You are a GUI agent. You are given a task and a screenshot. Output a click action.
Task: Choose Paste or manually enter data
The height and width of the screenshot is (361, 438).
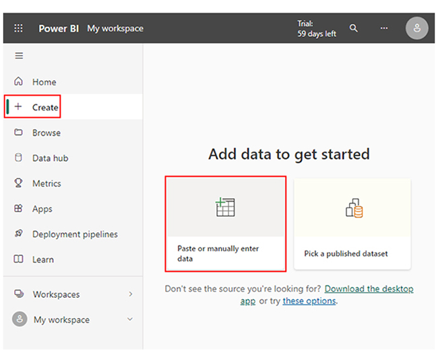pos(226,224)
